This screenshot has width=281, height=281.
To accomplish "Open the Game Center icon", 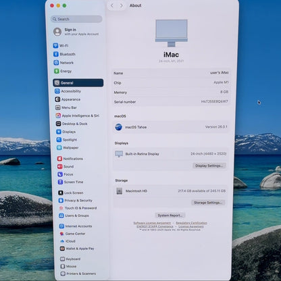I will point(61,234).
